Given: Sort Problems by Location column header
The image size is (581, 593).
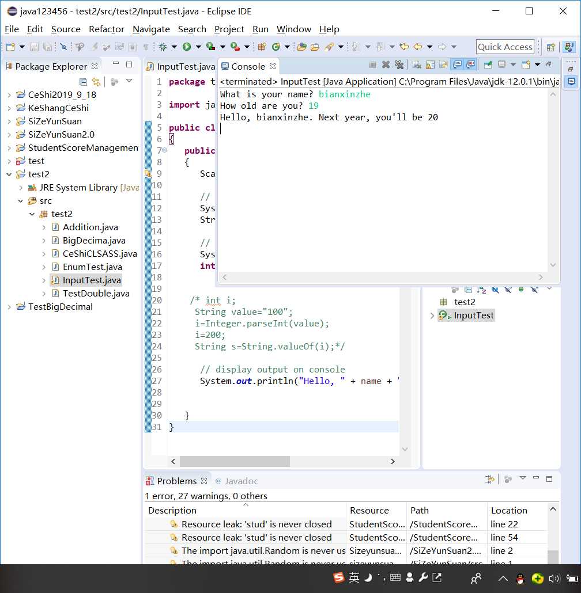Looking at the screenshot, I should [x=517, y=510].
